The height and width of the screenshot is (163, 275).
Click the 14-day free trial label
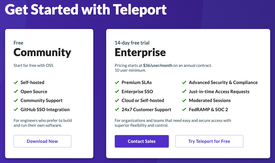pyautogui.click(x=132, y=43)
